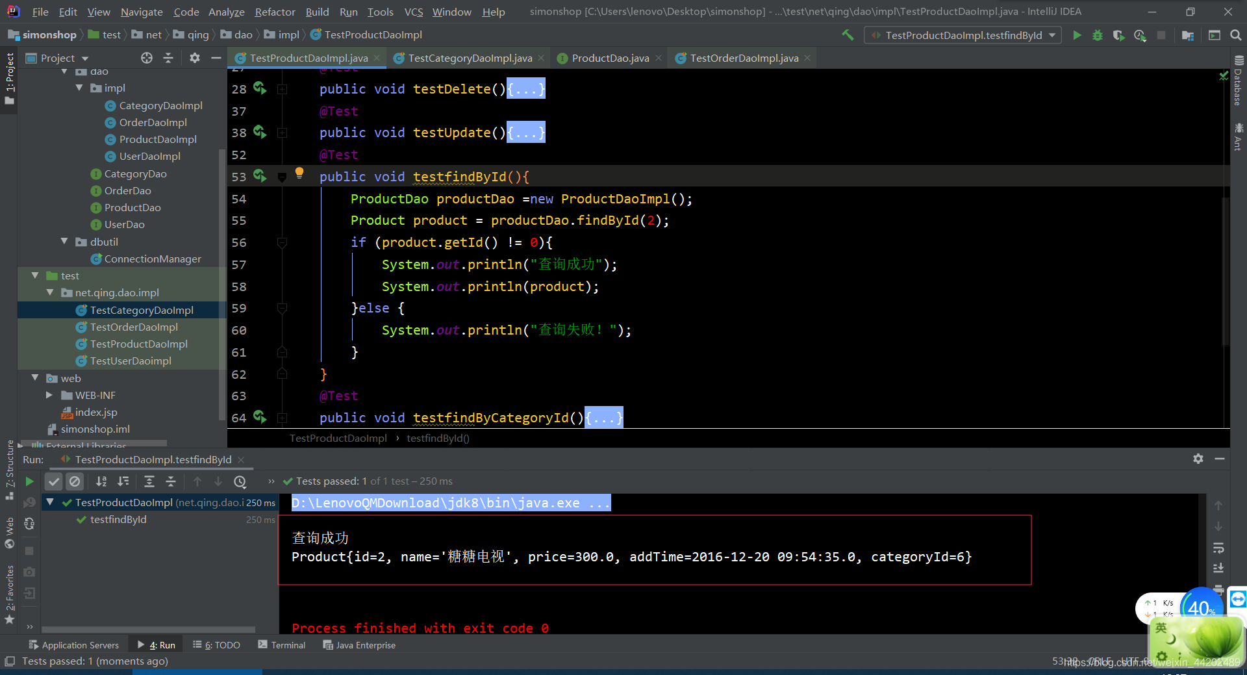Run the selected configuration from the top toolbar
This screenshot has width=1247, height=675.
[1077, 35]
